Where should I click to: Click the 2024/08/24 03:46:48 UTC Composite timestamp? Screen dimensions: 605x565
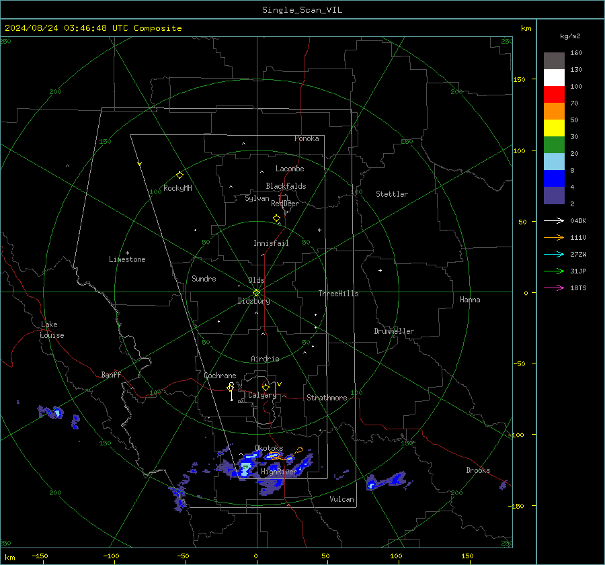tap(93, 28)
